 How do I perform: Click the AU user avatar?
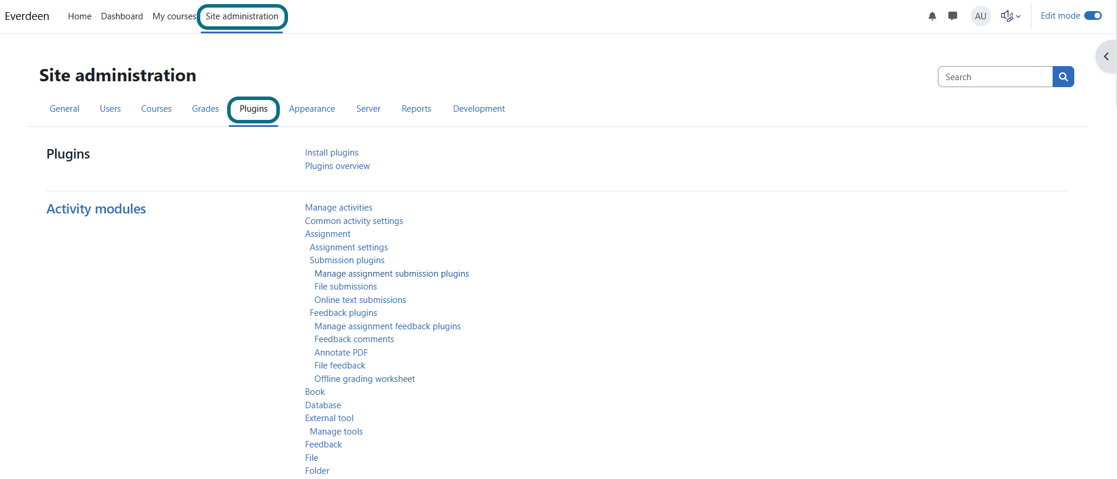click(981, 16)
